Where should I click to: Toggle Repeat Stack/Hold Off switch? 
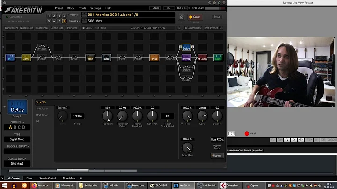167,116
